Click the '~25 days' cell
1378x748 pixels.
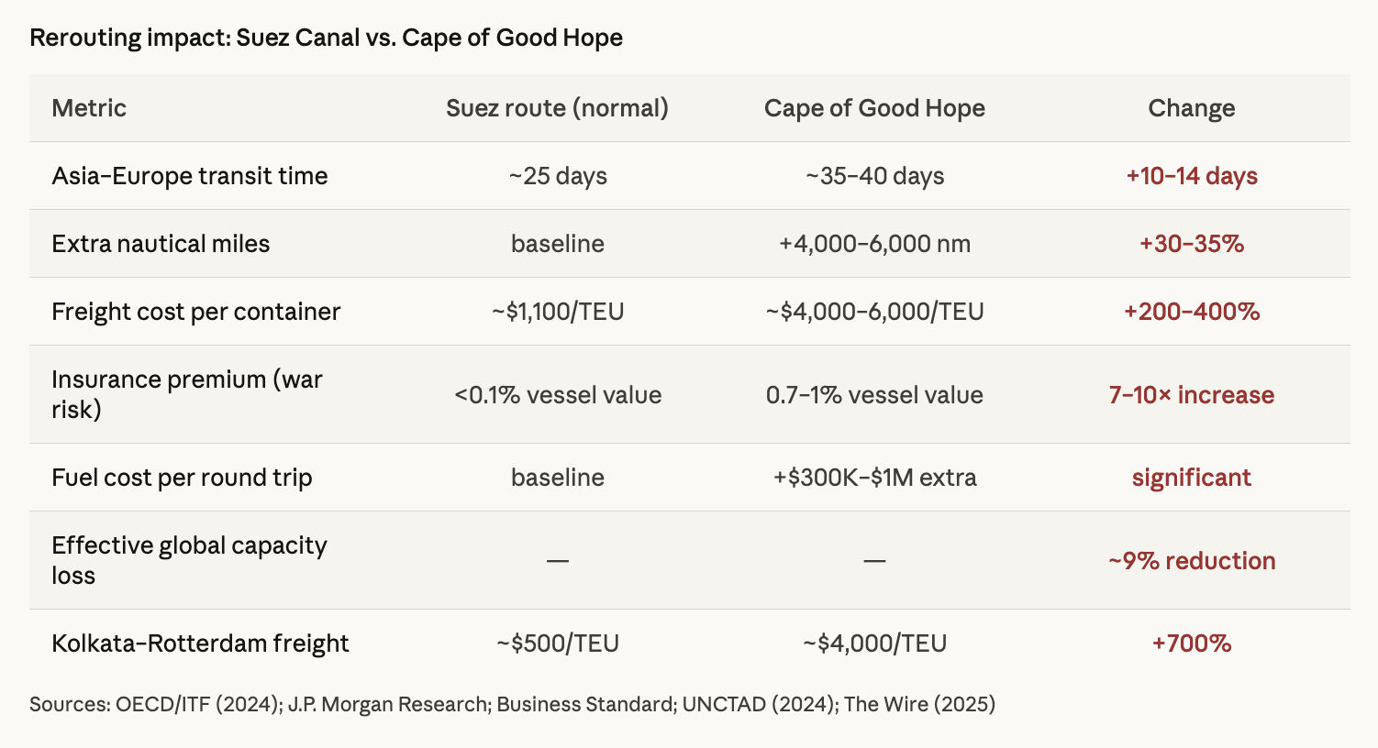point(558,176)
